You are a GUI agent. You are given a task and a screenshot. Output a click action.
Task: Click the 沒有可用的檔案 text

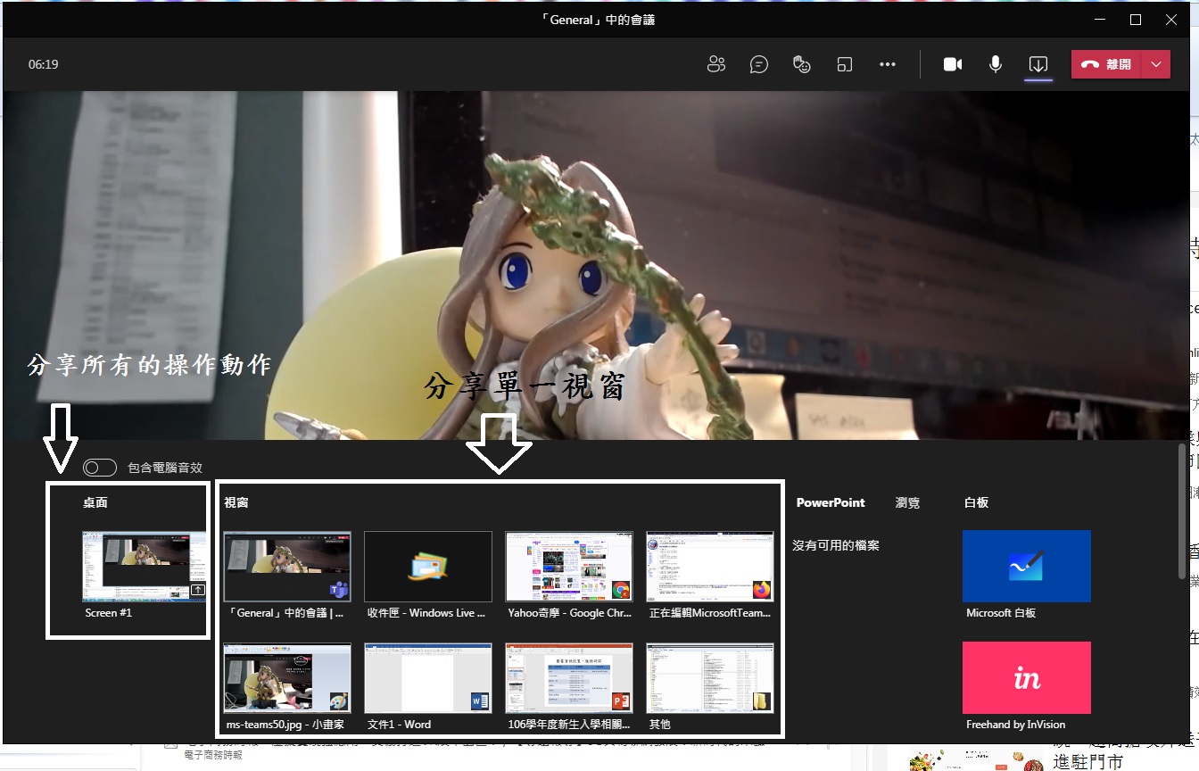pos(836,544)
